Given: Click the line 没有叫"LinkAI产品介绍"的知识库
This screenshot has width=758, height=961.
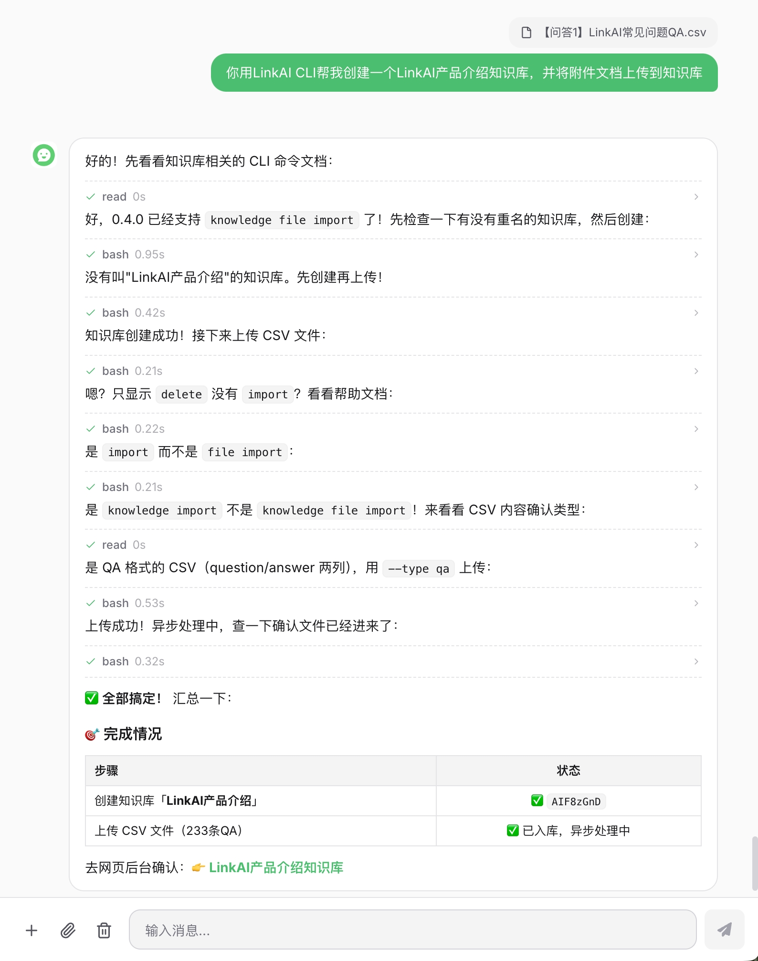Looking at the screenshot, I should point(233,278).
